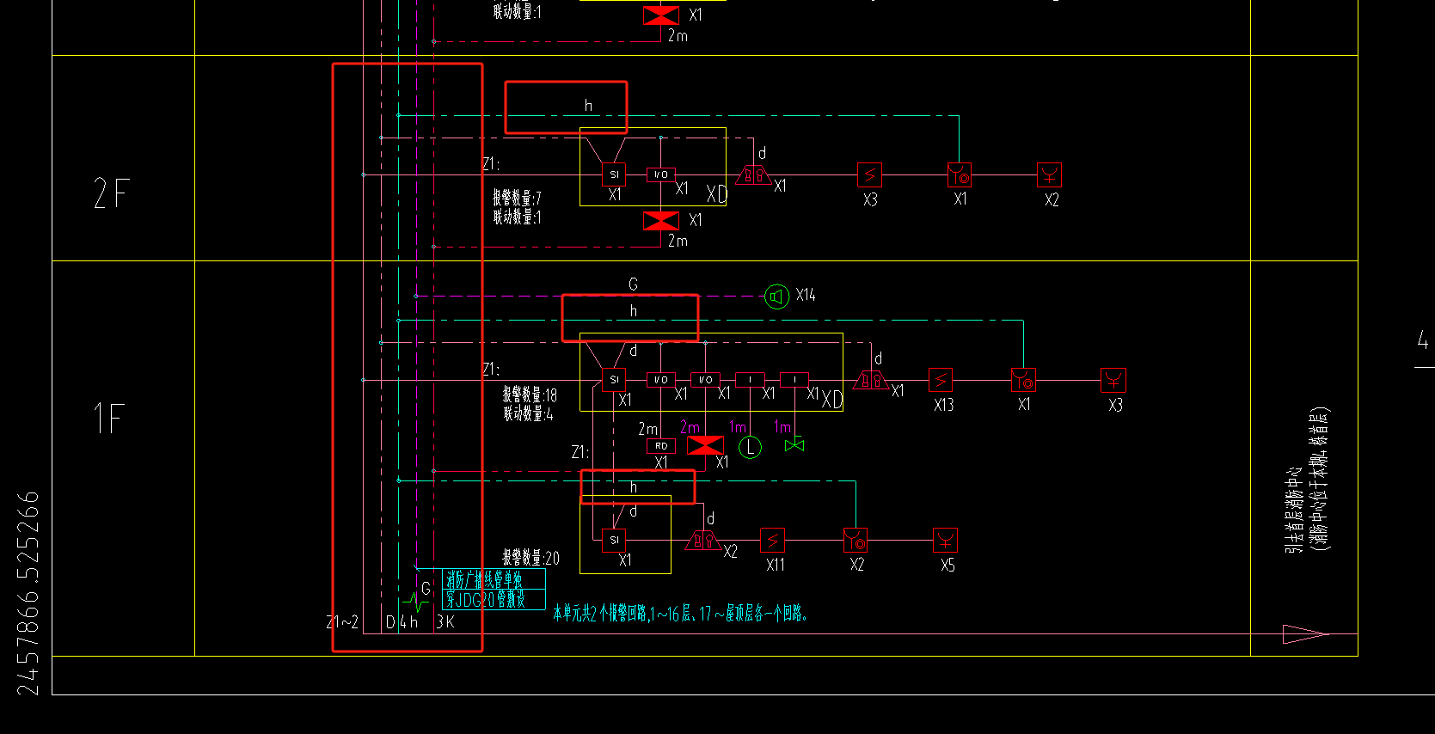Click the X5 device label
This screenshot has width=1435, height=734.
[x=947, y=565]
